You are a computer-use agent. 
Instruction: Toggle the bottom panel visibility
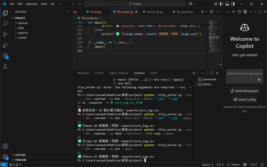click(227, 4)
